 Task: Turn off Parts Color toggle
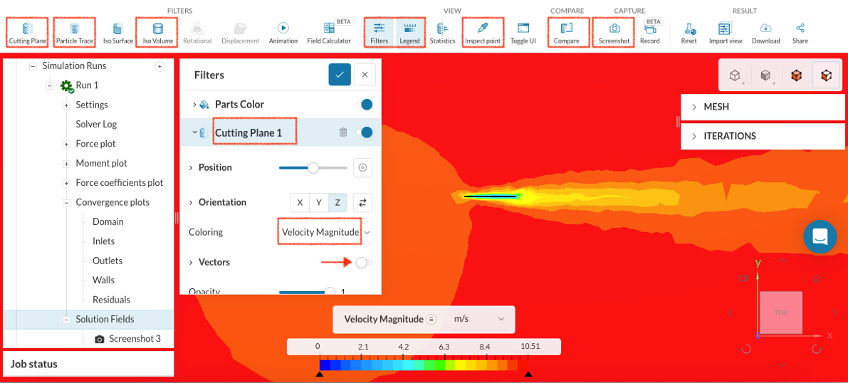tap(364, 105)
